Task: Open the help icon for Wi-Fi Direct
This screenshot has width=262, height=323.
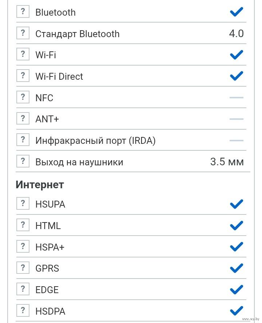Action: tap(23, 76)
